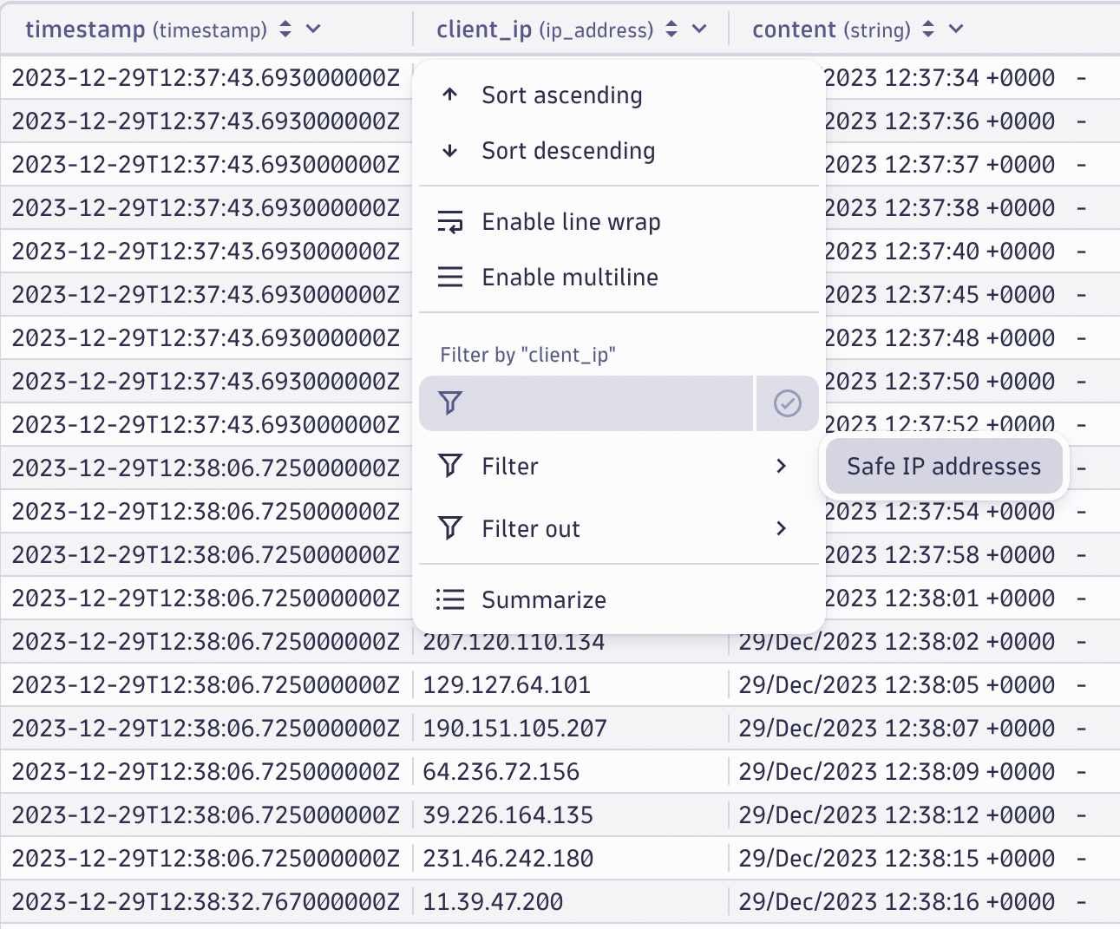Image resolution: width=1120 pixels, height=929 pixels.
Task: Click the multiline icon in the menu
Action: pyautogui.click(x=450, y=277)
